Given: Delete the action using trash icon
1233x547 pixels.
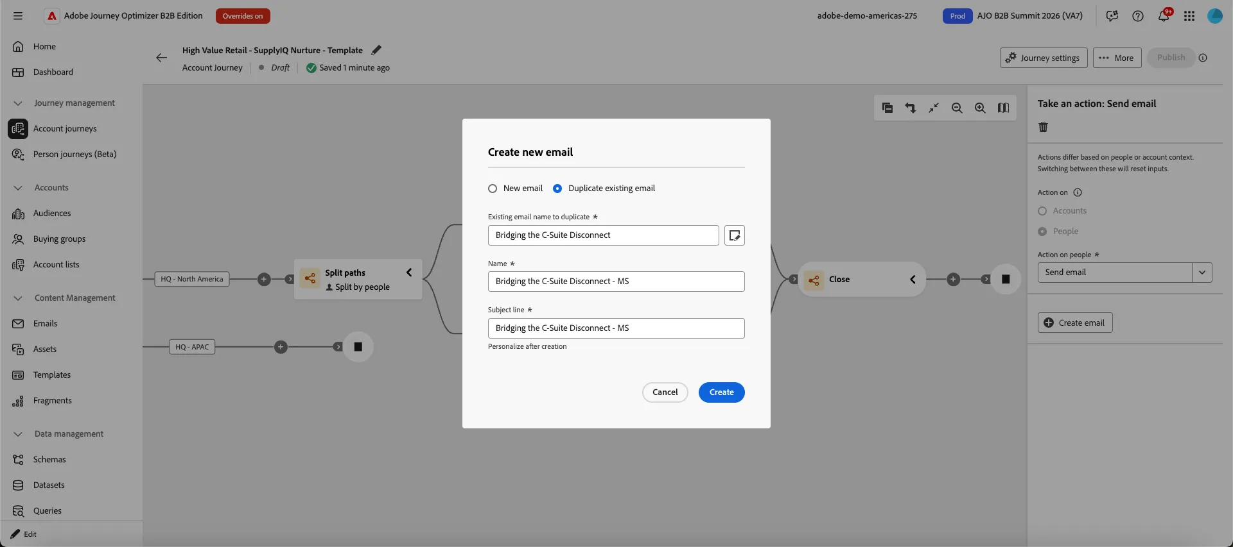Looking at the screenshot, I should tap(1043, 127).
